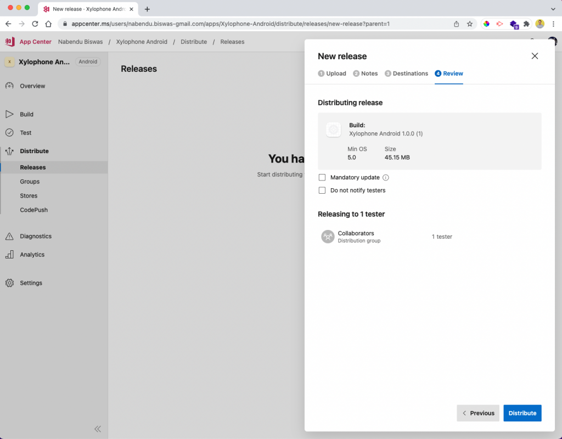This screenshot has width=562, height=439.
Task: Click the Distribute button
Action: (x=522, y=413)
